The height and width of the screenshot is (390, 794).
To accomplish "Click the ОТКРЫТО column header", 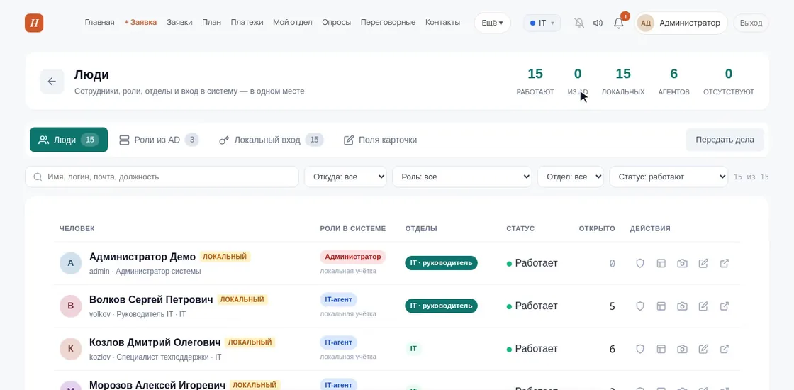I will [597, 229].
